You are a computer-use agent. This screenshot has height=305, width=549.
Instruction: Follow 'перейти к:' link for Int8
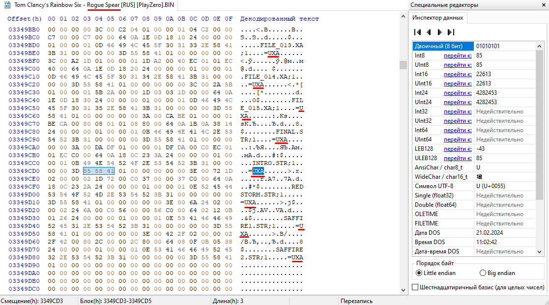tap(458, 55)
